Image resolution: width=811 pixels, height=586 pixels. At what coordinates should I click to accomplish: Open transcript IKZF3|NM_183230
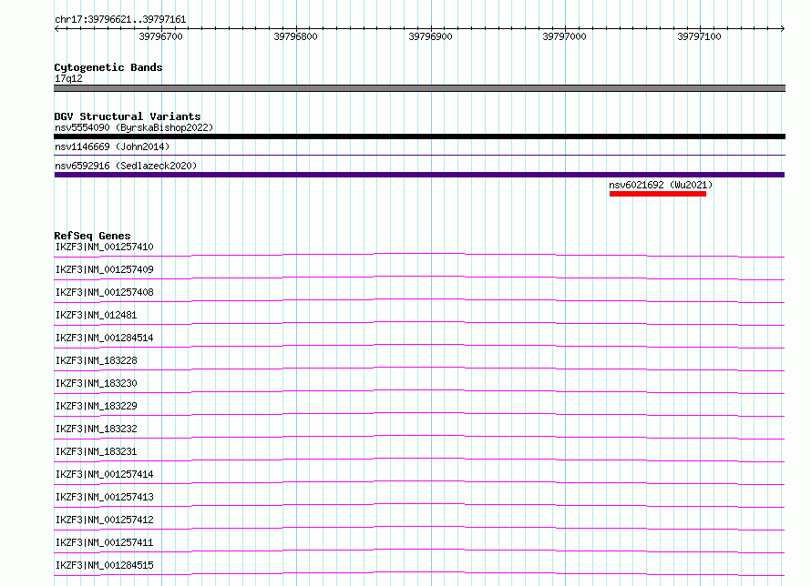(x=97, y=383)
